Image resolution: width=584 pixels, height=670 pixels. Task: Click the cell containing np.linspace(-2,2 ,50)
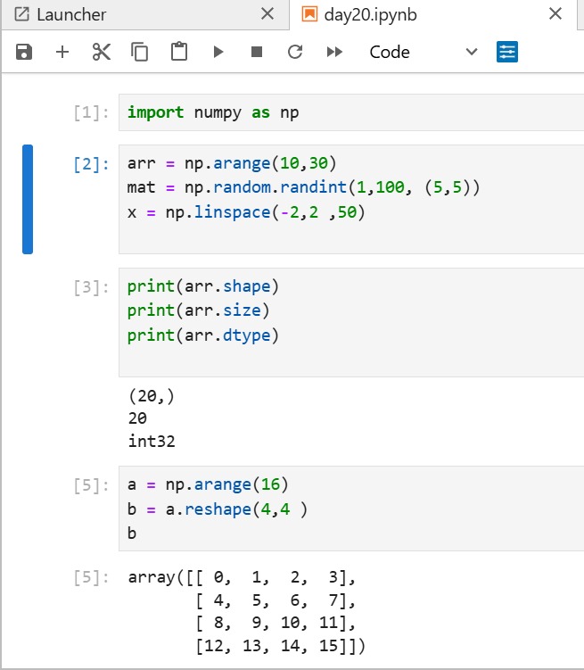pos(351,199)
